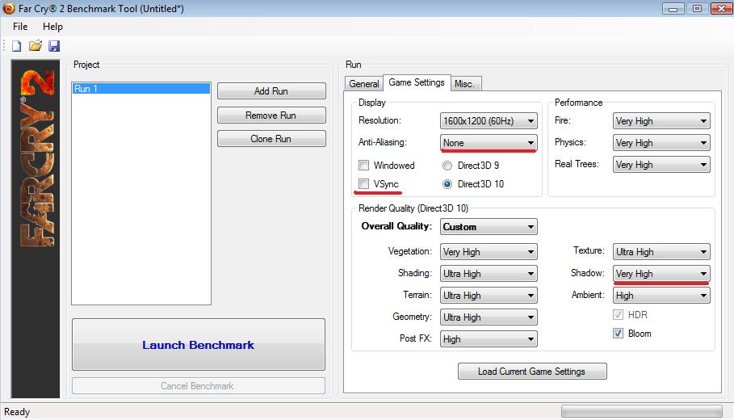Toggle the HDR checkbox

(x=618, y=315)
